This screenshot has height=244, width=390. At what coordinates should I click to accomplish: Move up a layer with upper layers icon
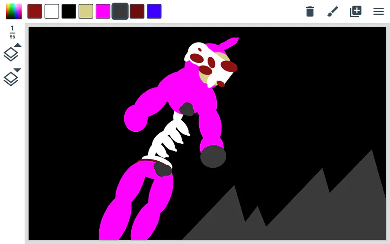click(12, 52)
